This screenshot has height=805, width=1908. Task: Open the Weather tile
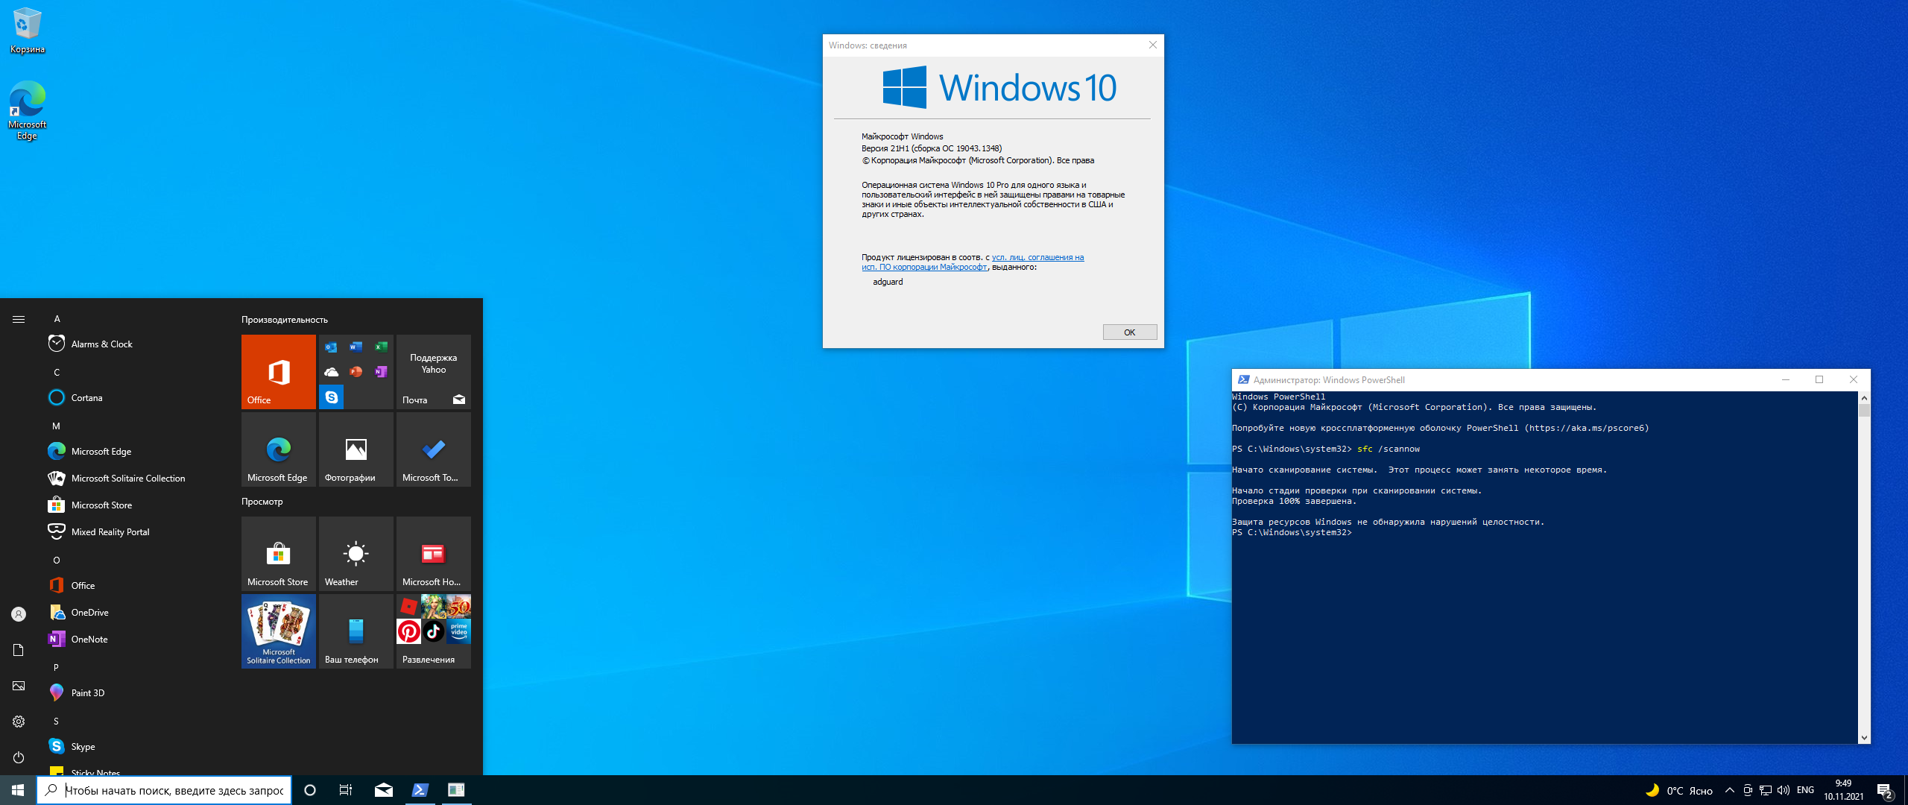[356, 554]
